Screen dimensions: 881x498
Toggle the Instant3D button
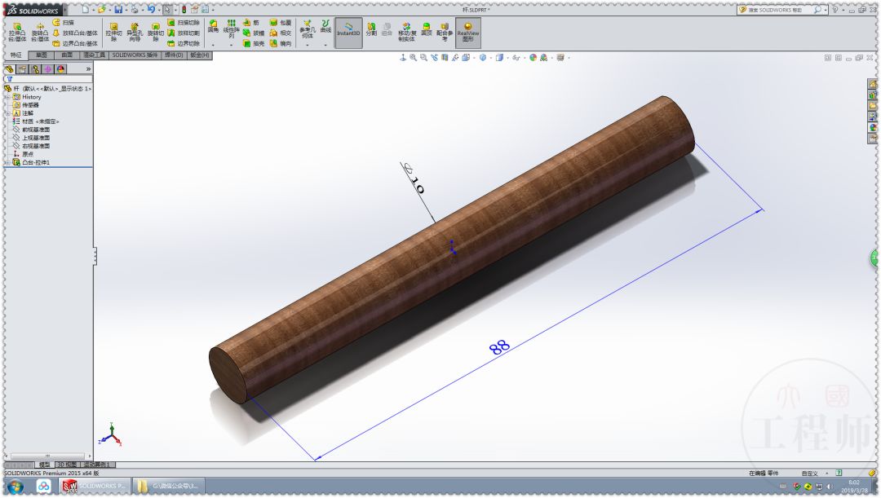click(x=348, y=31)
